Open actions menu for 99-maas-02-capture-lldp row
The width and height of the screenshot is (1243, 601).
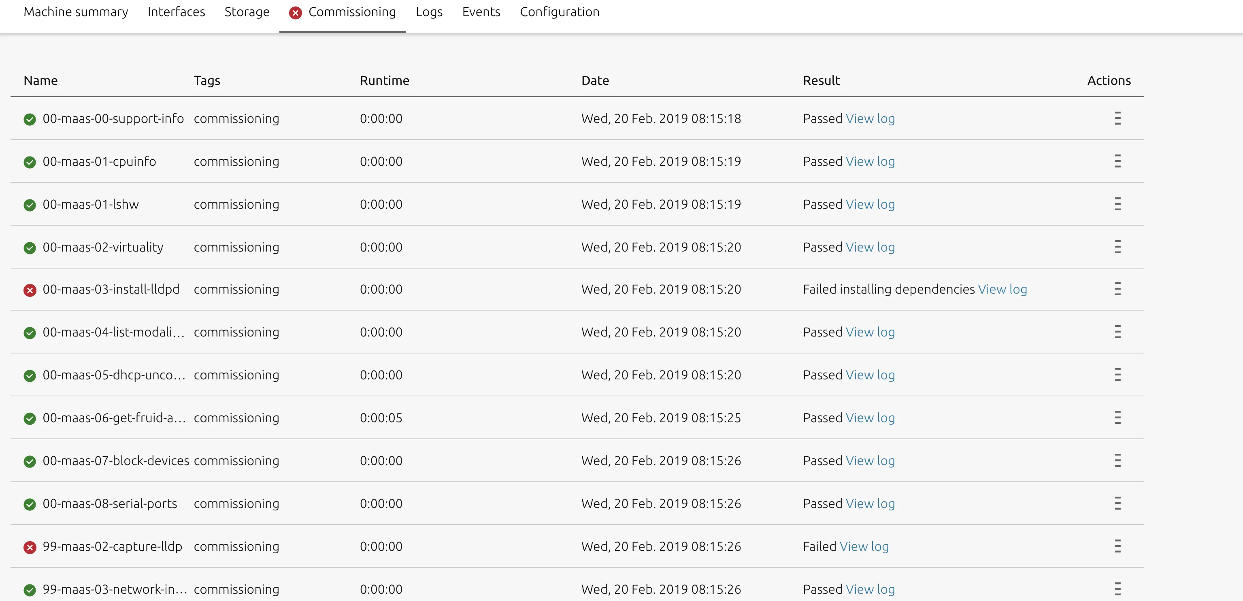[x=1117, y=546]
